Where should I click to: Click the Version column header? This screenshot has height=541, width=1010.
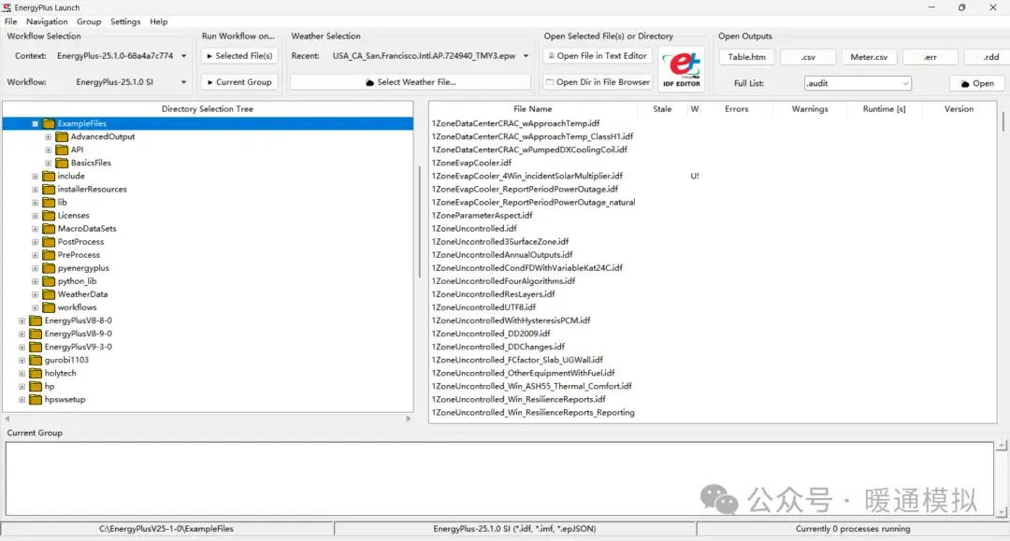959,109
